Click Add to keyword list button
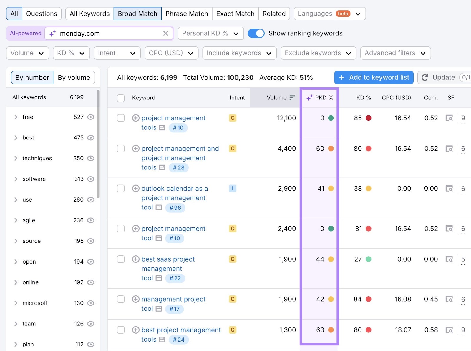 tap(374, 77)
